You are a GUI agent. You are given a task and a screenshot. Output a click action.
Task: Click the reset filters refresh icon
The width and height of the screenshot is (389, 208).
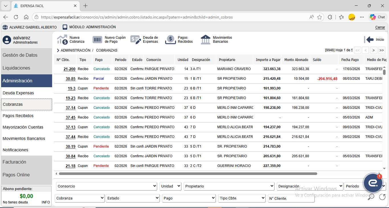[382, 197]
